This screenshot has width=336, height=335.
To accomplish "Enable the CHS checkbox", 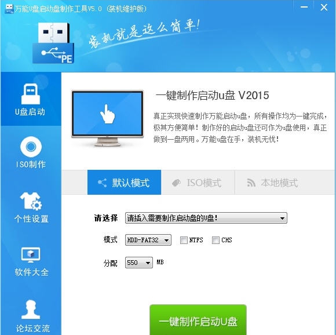I will (x=216, y=240).
